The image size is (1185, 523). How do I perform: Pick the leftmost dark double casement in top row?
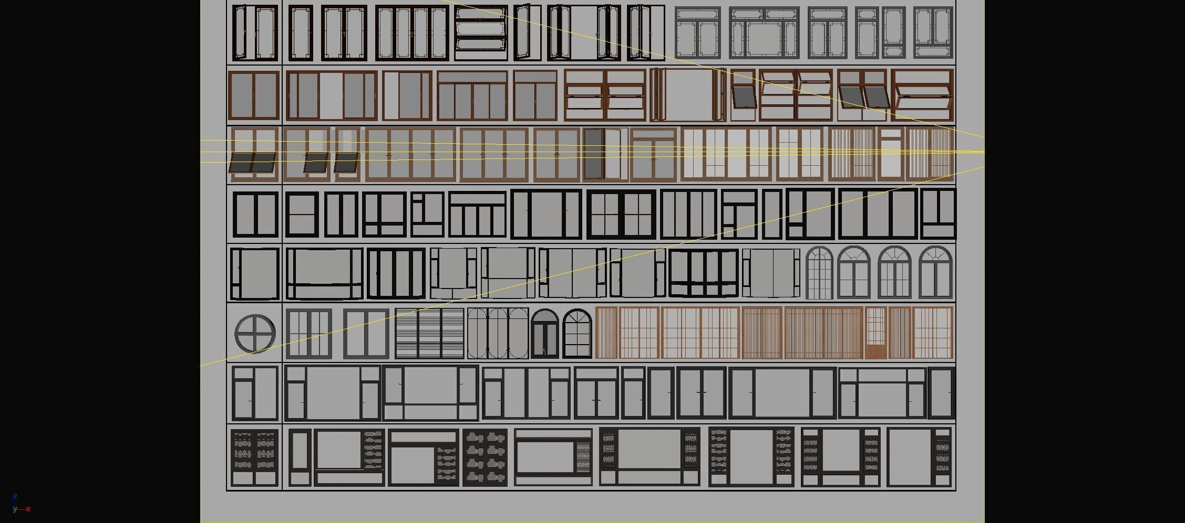(255, 33)
